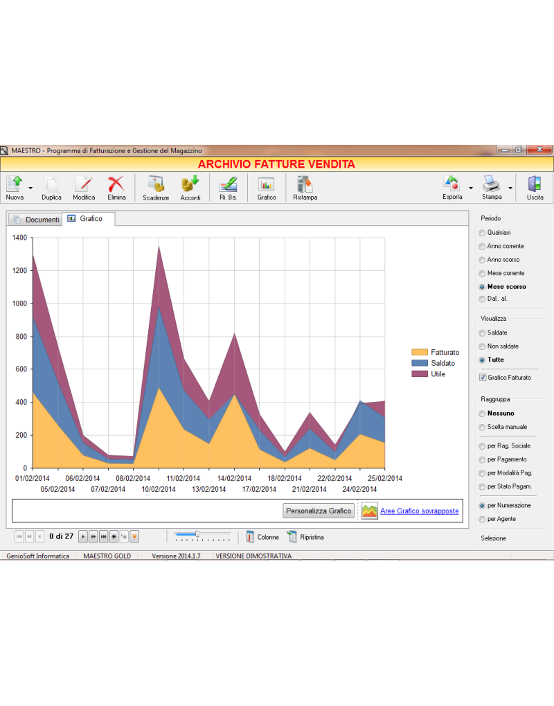Click GenioSoft Informatica status text
Viewport: 554px width, 706px height.
coord(38,556)
